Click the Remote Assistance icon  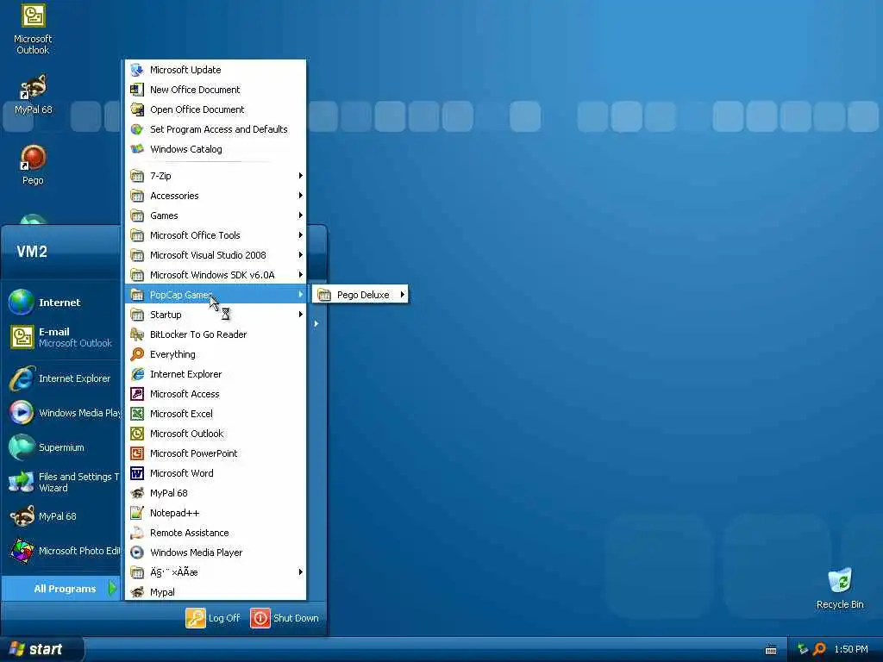click(137, 533)
